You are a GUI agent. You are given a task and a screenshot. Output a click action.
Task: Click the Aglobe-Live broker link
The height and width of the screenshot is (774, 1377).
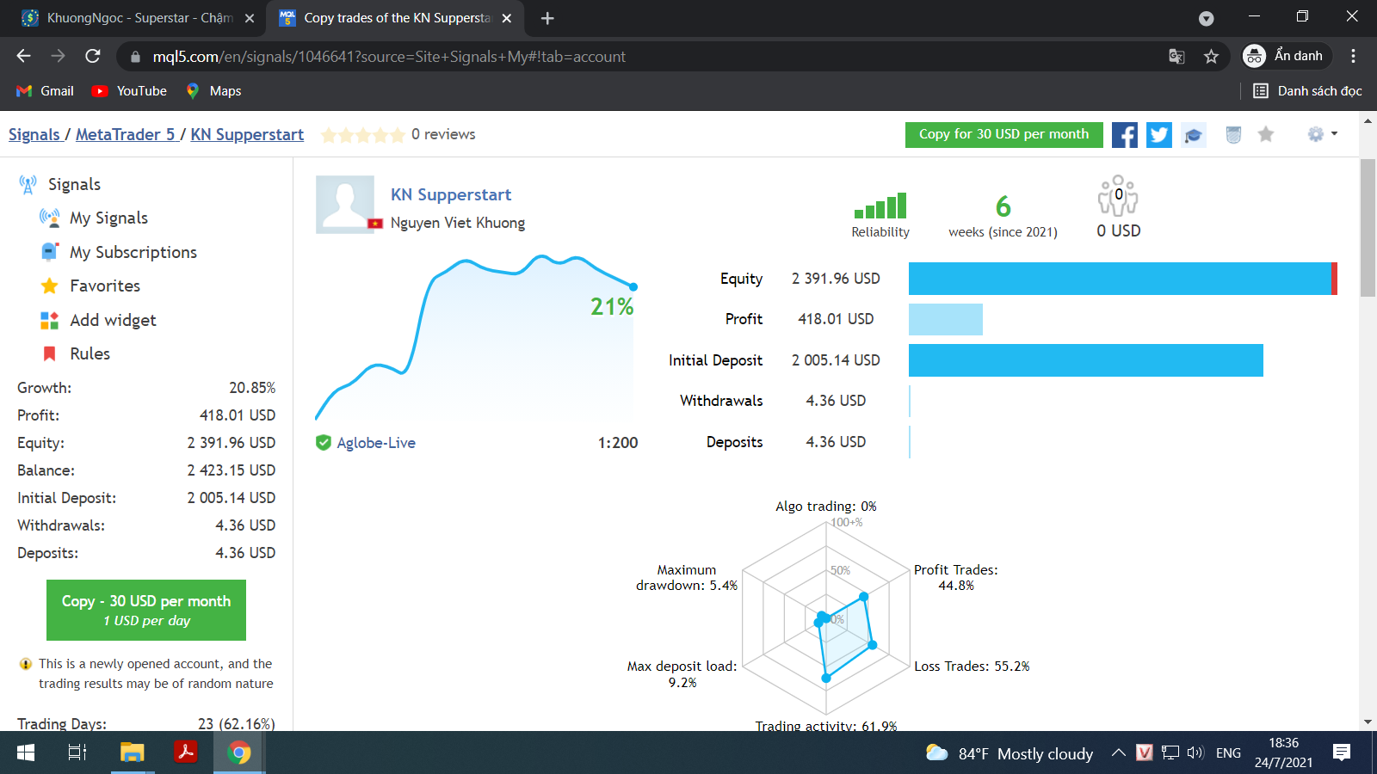376,443
